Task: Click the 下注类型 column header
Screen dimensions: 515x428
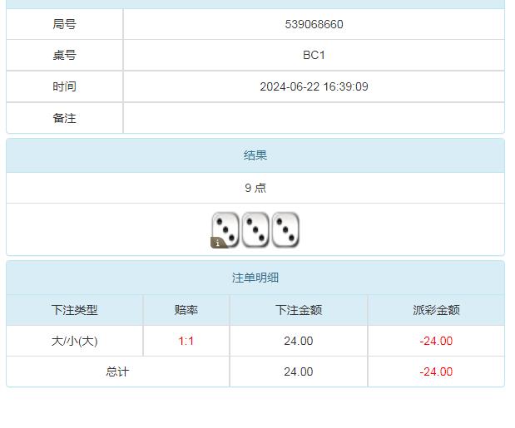Action: tap(75, 310)
